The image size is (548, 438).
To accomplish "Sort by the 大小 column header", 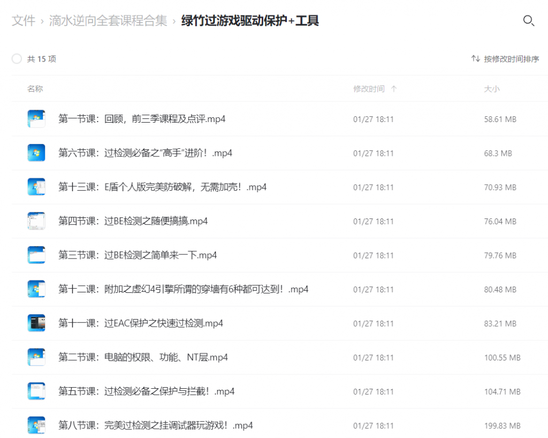I will click(x=492, y=89).
